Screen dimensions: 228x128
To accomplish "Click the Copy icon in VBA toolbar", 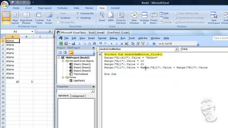I will tap(84, 43).
